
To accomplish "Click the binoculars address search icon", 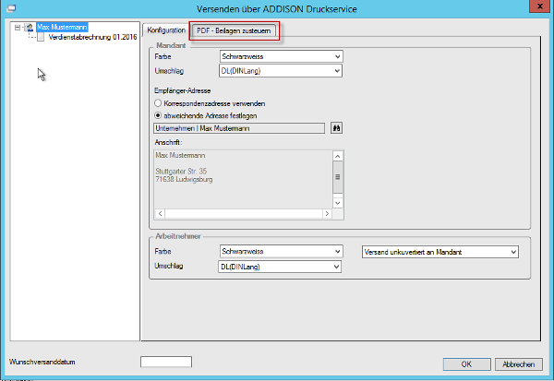I will click(x=336, y=128).
